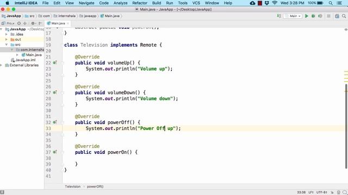Collapse the com.internshala package node
Image resolution: width=348 pixels, height=195 pixels.
coord(12,50)
